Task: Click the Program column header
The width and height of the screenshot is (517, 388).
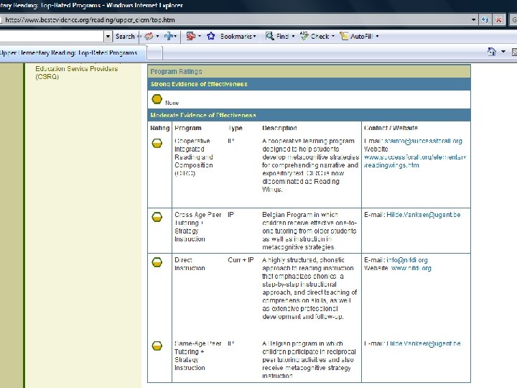Action: point(188,128)
